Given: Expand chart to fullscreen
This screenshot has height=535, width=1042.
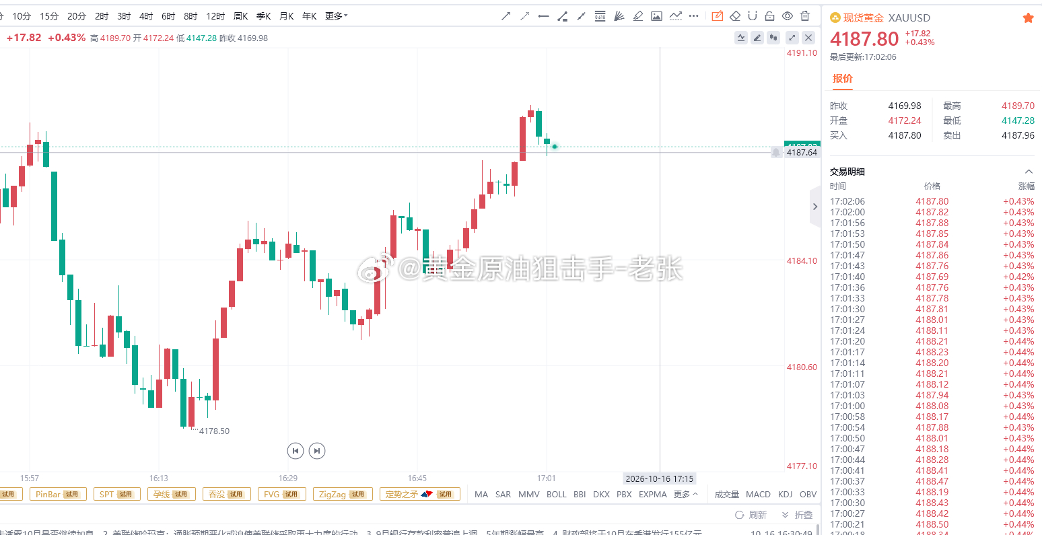Looking at the screenshot, I should click(792, 38).
